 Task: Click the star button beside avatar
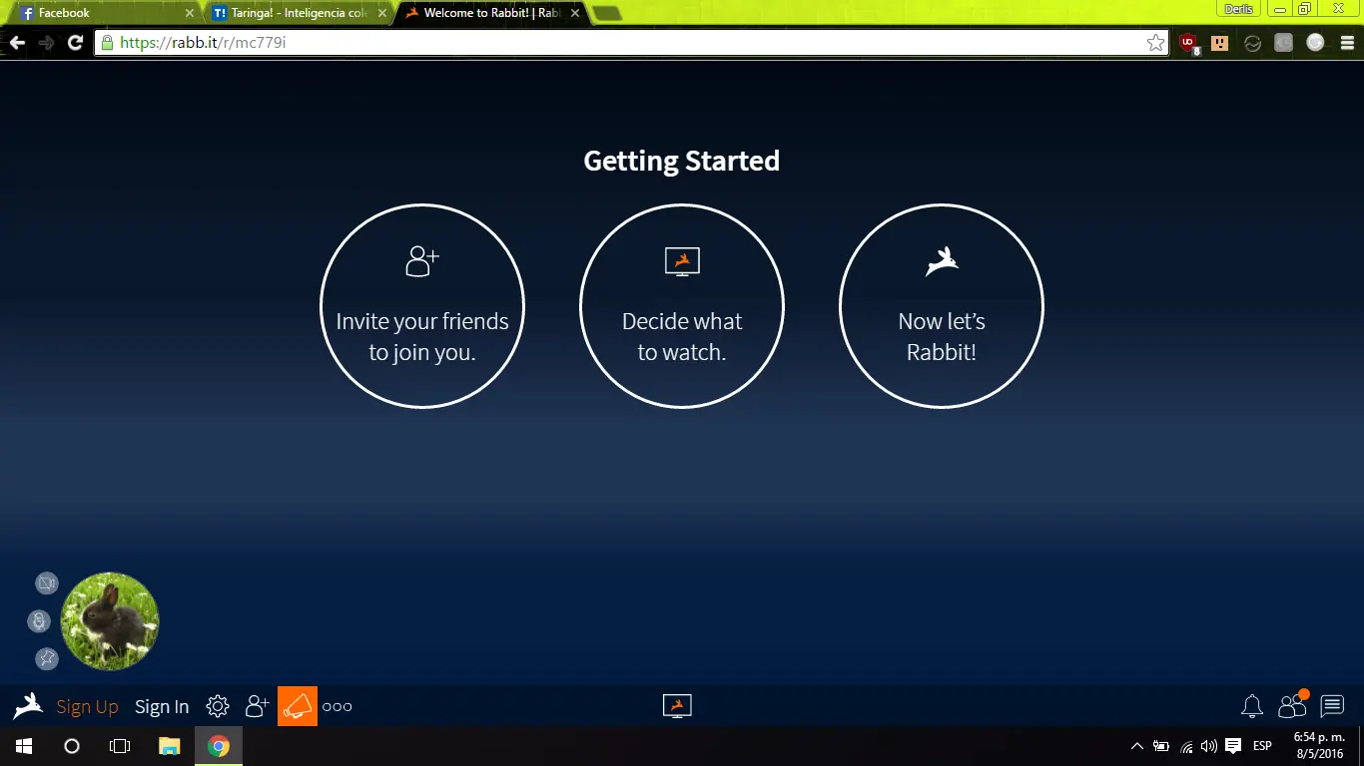(x=47, y=658)
